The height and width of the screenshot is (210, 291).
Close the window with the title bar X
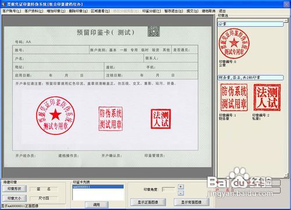point(286,4)
